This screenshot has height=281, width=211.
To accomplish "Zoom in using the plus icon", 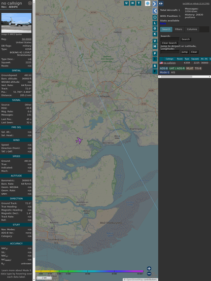I will (x=149, y=268).
